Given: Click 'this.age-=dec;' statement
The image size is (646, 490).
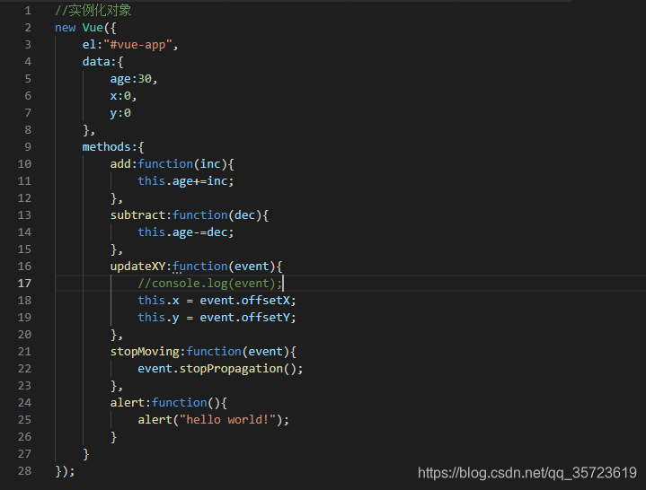Looking at the screenshot, I should 186,232.
